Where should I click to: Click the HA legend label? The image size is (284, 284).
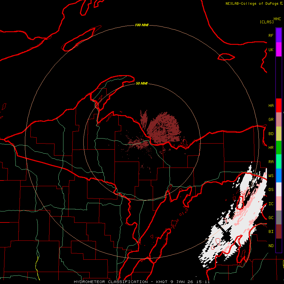click(271, 106)
